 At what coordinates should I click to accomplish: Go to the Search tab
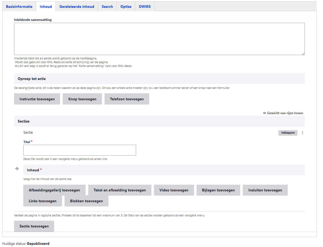click(x=107, y=7)
